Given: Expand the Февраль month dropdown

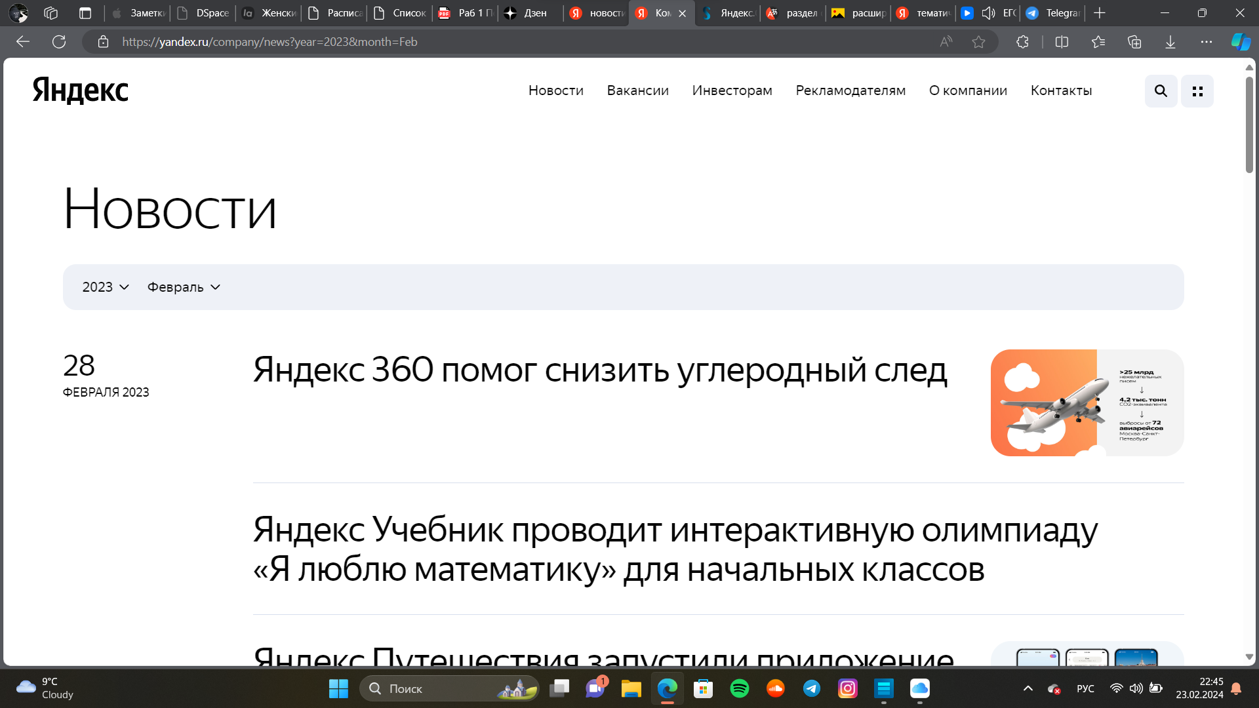Looking at the screenshot, I should click(x=184, y=287).
